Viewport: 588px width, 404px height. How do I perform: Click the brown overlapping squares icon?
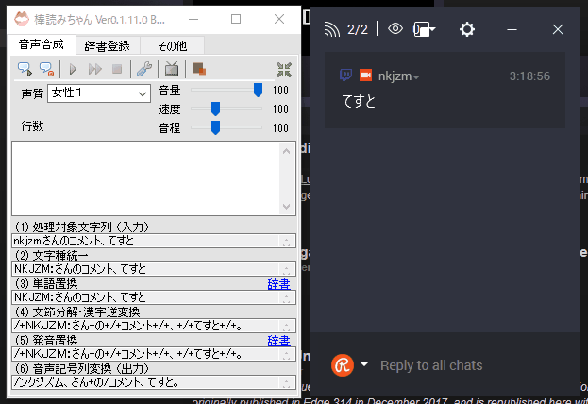point(199,69)
